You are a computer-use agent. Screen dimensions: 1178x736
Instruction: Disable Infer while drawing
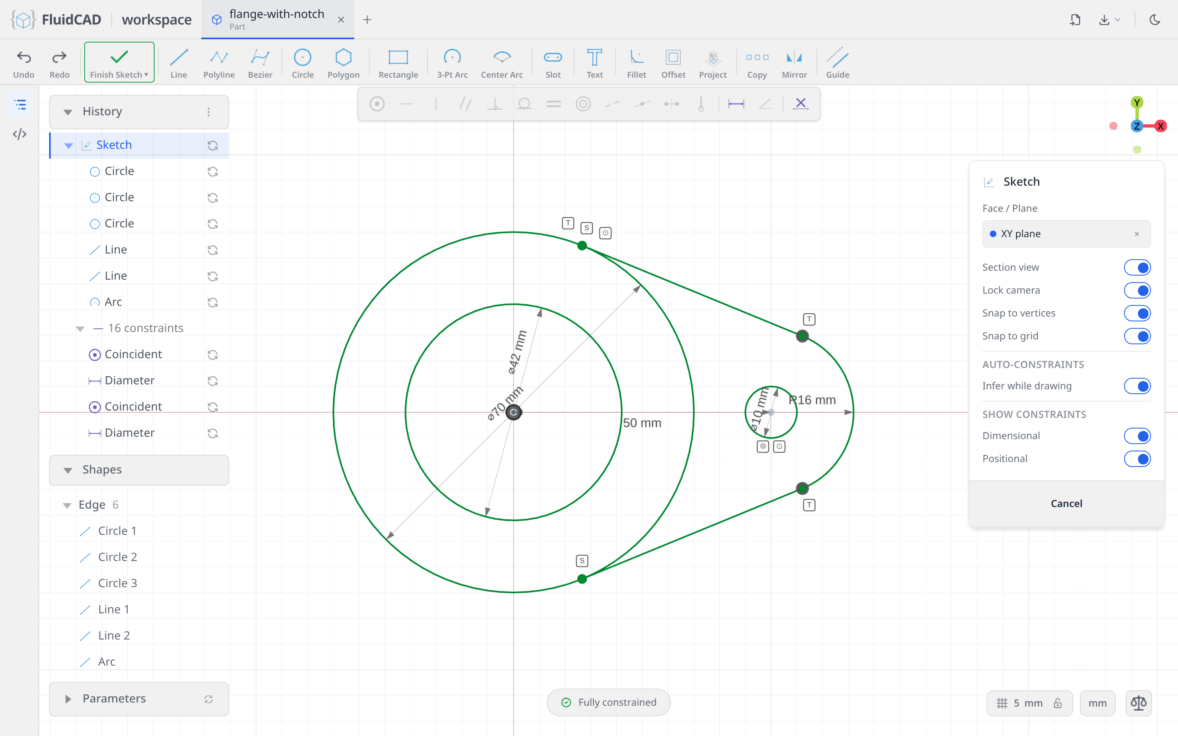[x=1137, y=386]
